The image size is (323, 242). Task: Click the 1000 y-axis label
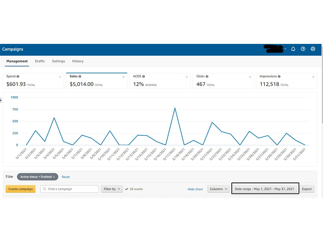(x=14, y=97)
